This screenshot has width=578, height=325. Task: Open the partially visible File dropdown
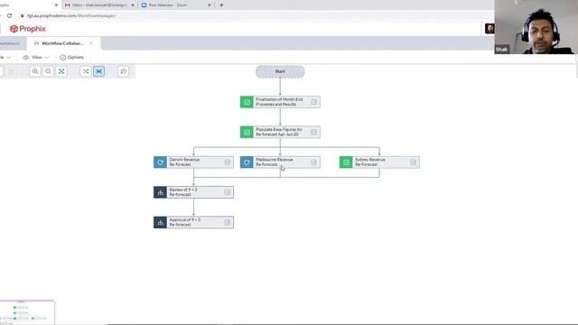tap(5, 58)
